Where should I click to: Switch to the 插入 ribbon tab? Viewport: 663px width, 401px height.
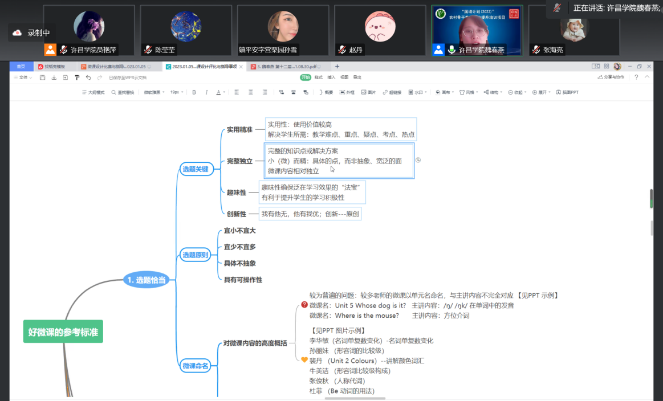pos(331,77)
